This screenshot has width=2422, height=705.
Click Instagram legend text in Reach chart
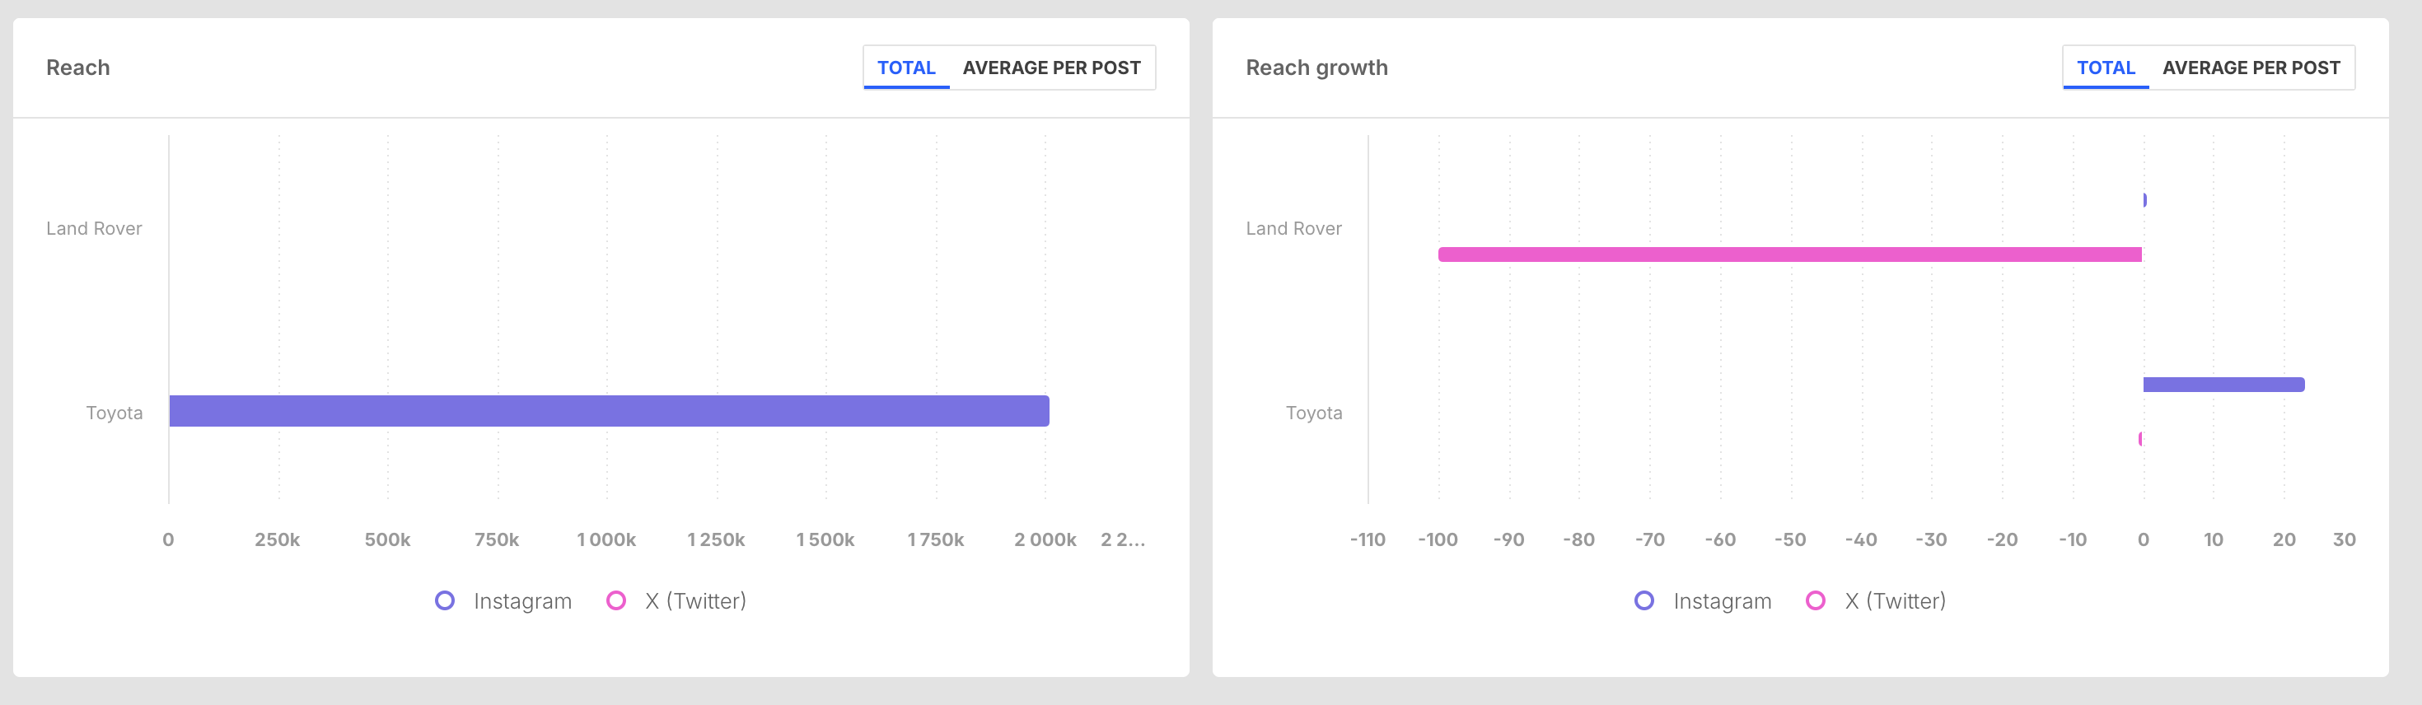tap(523, 600)
